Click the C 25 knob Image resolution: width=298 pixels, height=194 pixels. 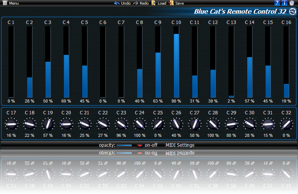158,124
